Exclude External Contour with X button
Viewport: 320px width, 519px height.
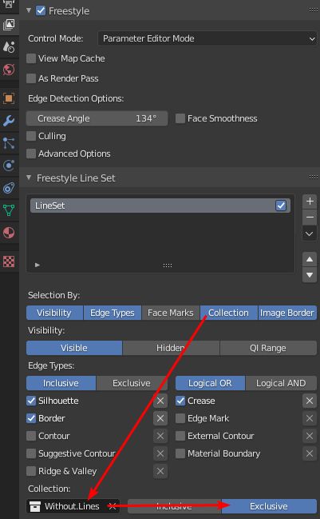click(310, 436)
